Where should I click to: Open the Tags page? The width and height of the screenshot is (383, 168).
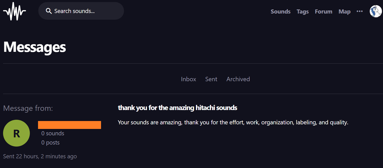(x=303, y=11)
